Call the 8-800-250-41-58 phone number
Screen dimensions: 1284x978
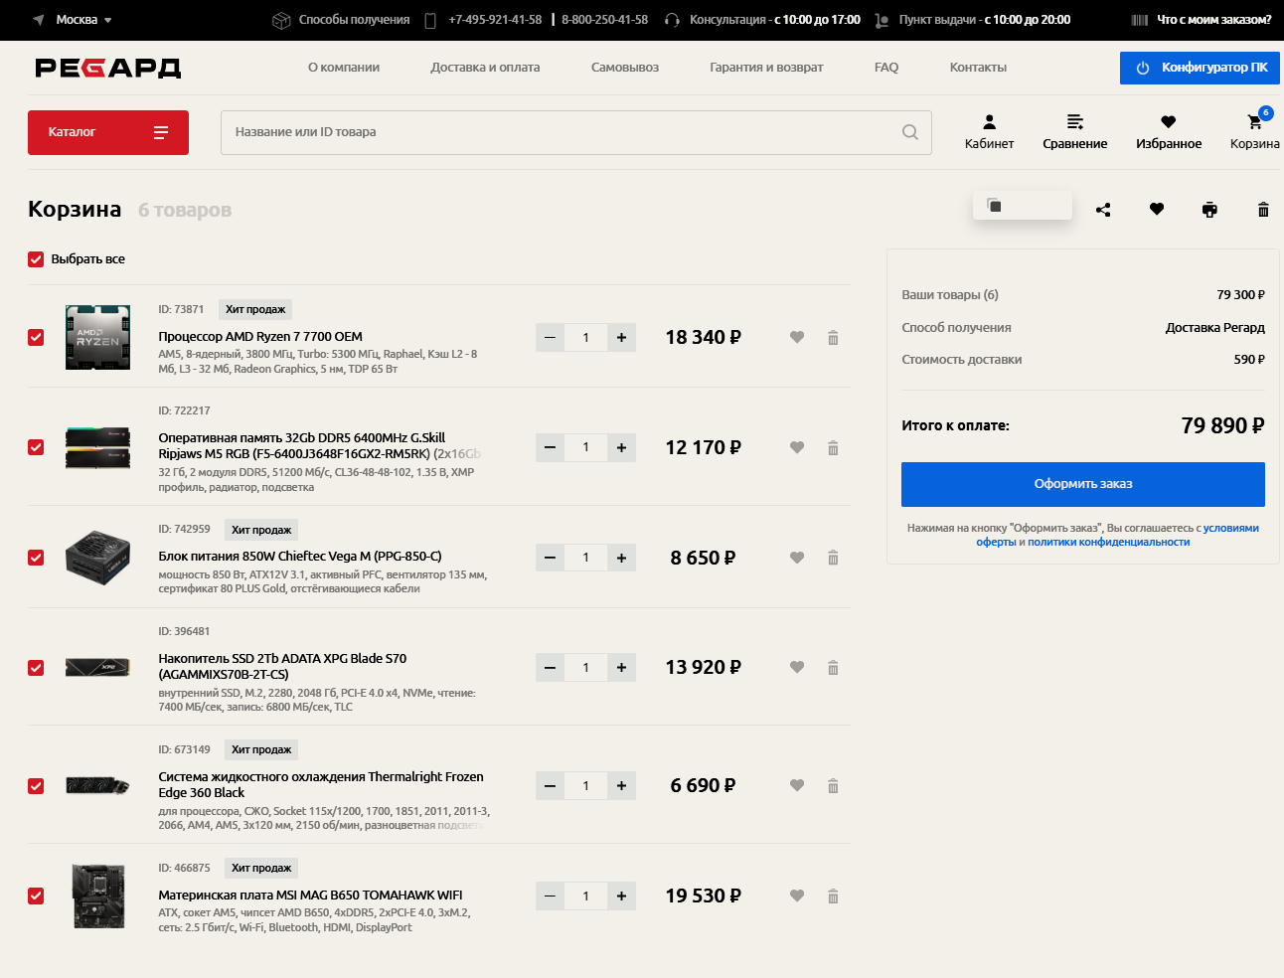click(x=604, y=20)
